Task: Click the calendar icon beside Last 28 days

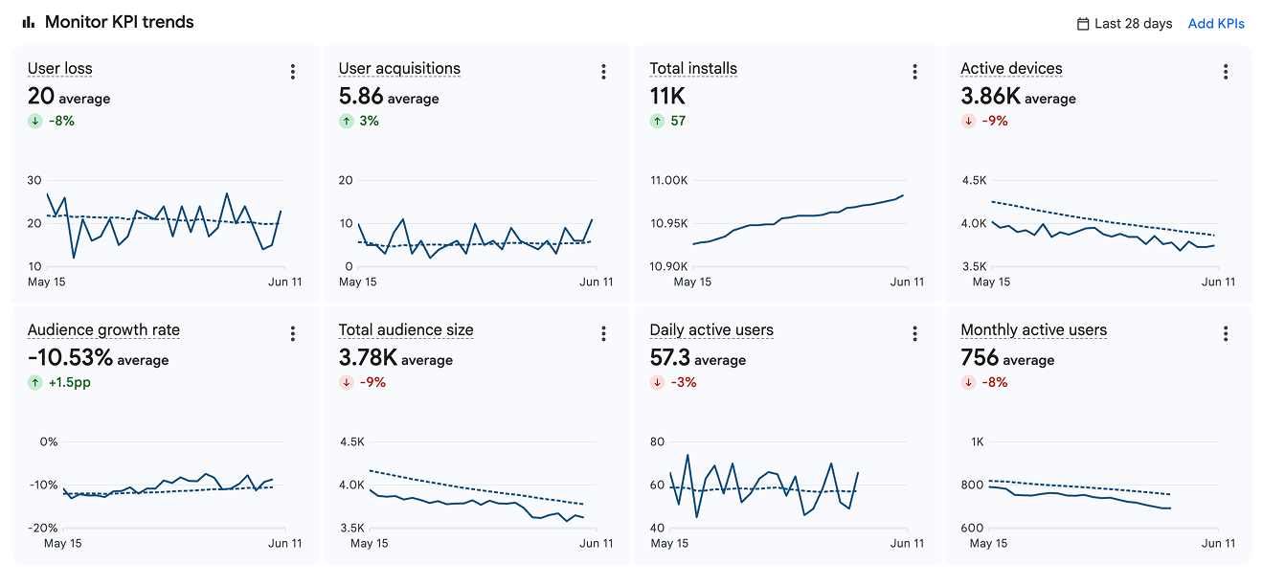Action: point(1083,24)
